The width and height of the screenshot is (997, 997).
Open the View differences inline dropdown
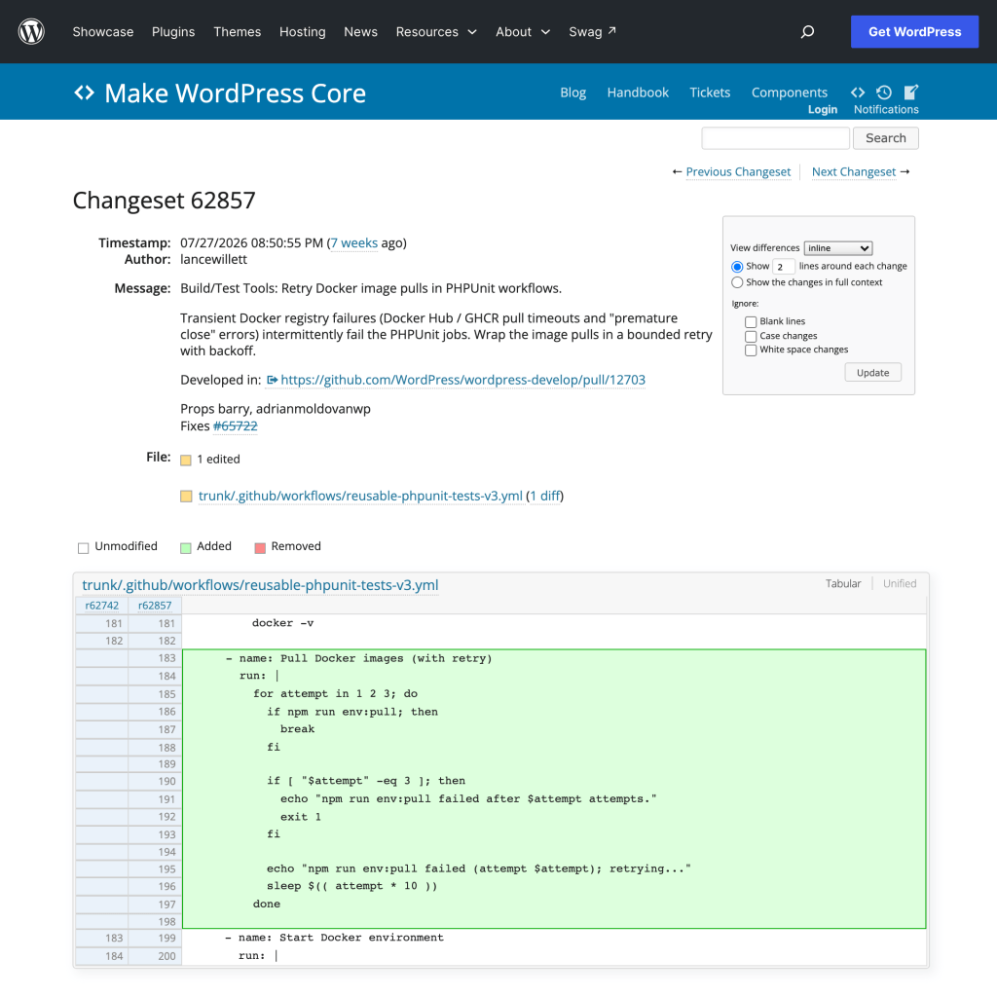pyautogui.click(x=838, y=248)
